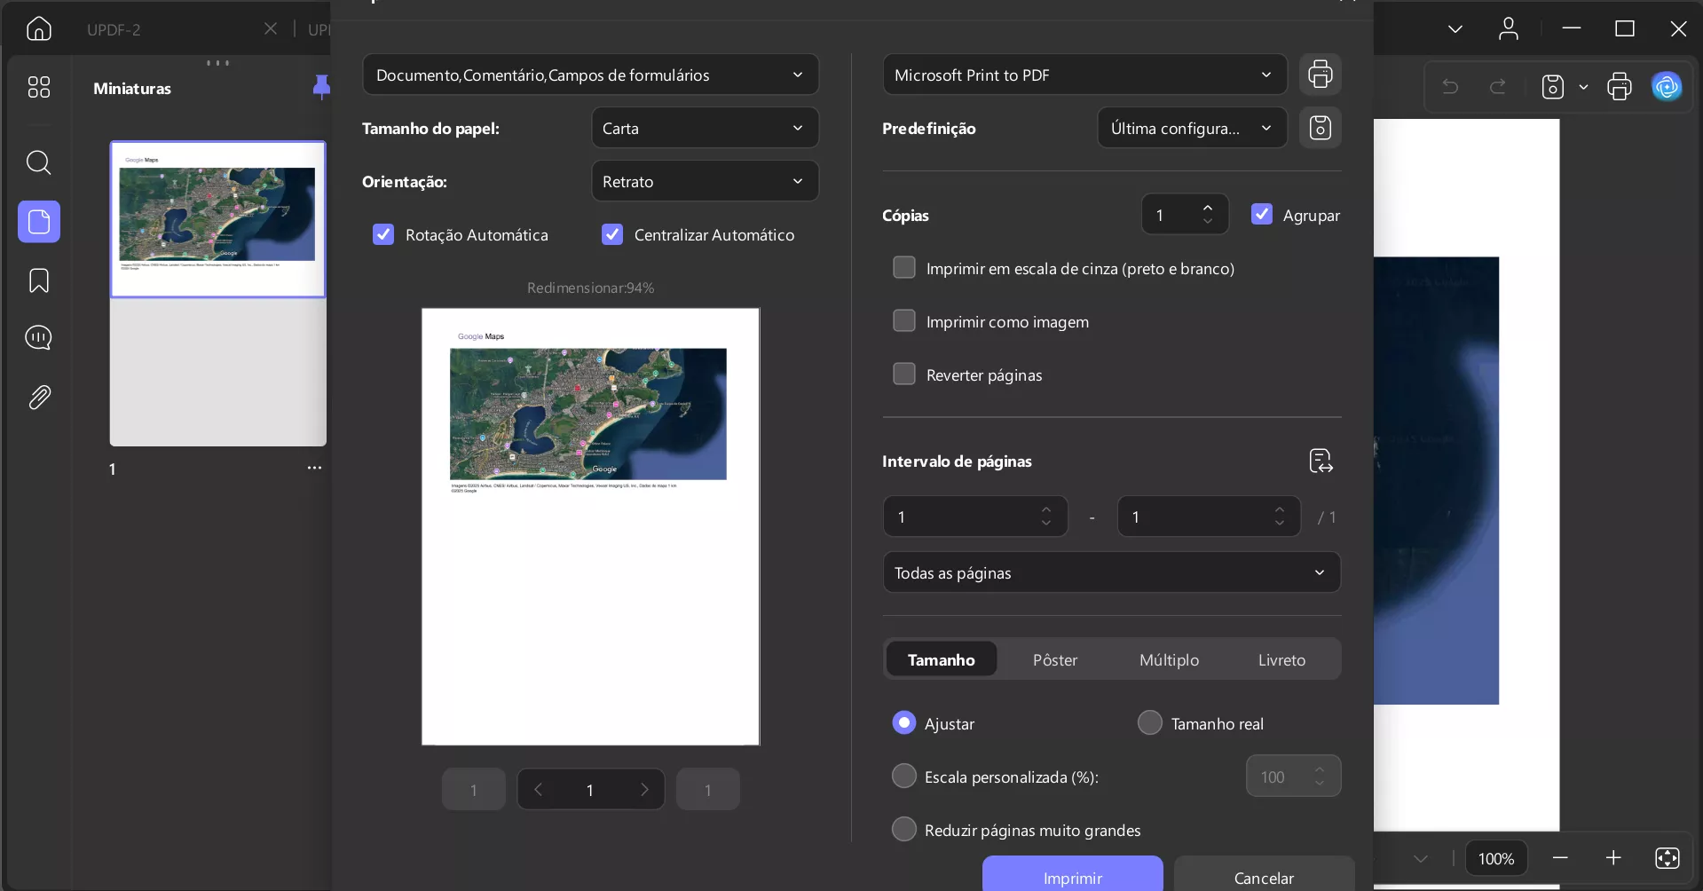The height and width of the screenshot is (891, 1703).
Task: Switch to the Livreto tab
Action: (1281, 659)
